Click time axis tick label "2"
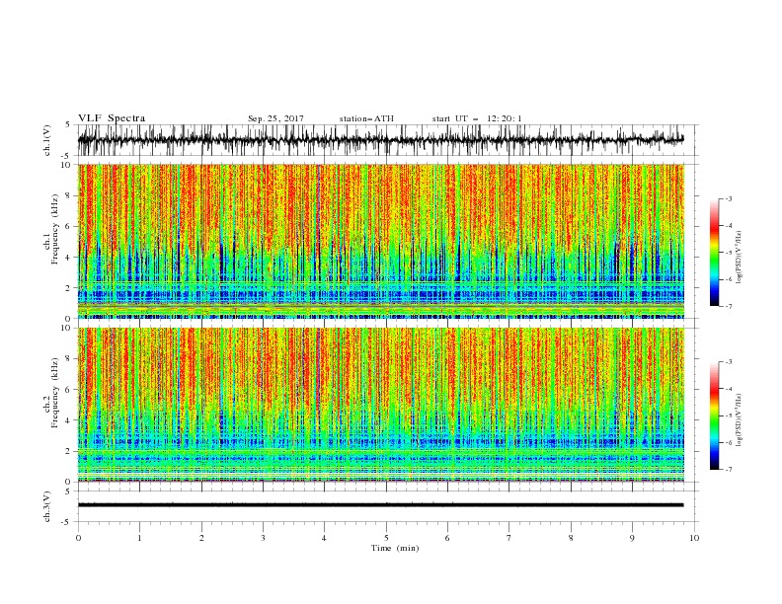Image resolution: width=782 pixels, height=604 pixels. [201, 538]
